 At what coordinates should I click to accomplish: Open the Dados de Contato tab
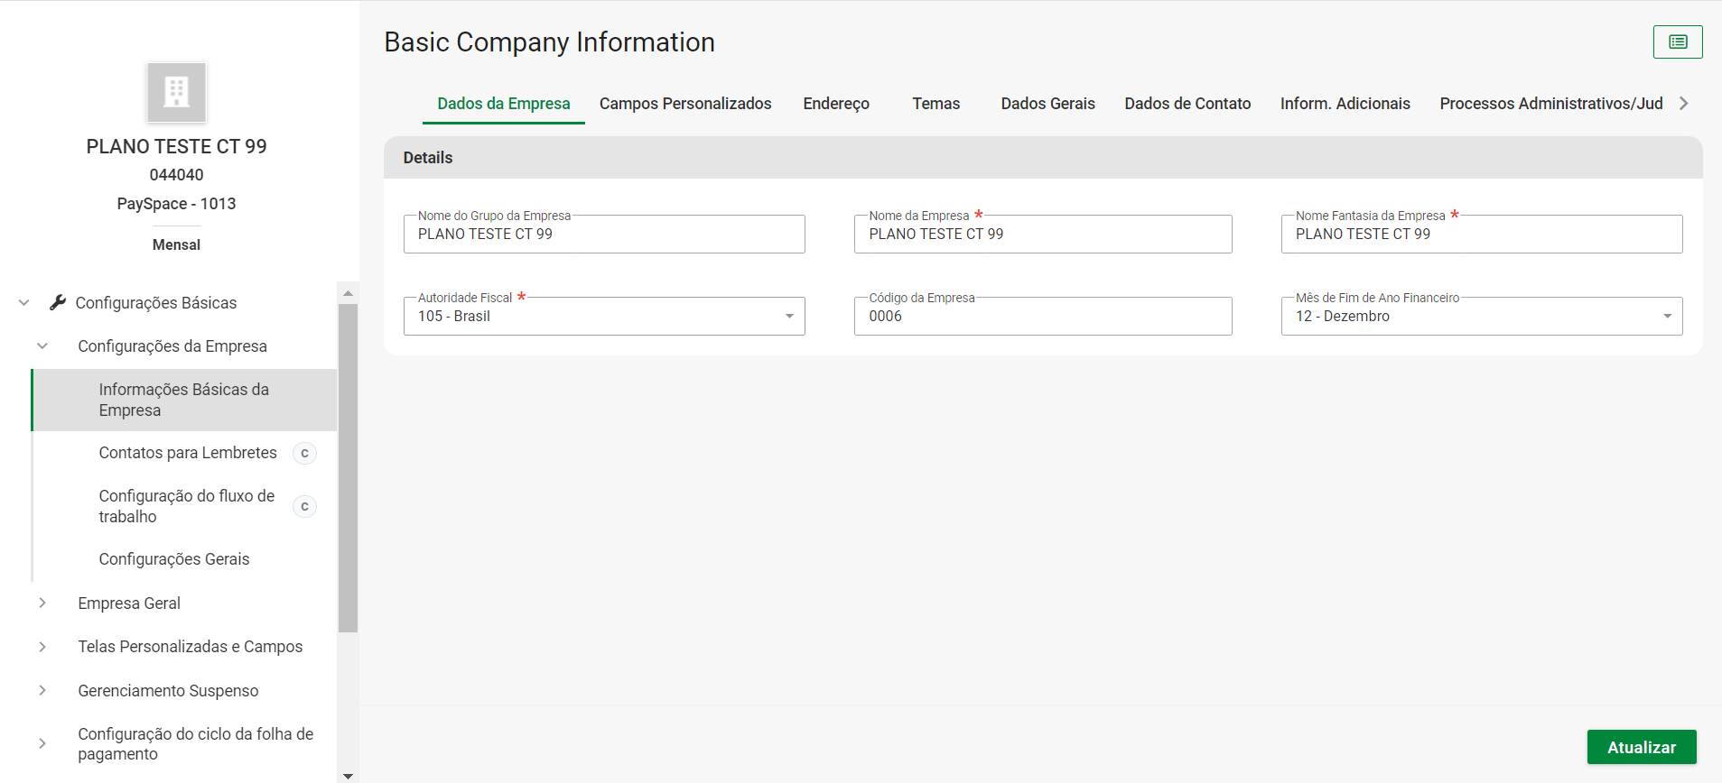click(x=1187, y=104)
